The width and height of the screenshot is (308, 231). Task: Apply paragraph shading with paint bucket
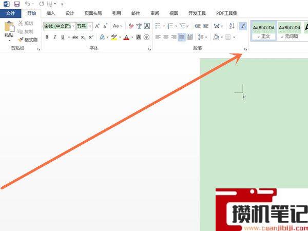click(x=216, y=37)
